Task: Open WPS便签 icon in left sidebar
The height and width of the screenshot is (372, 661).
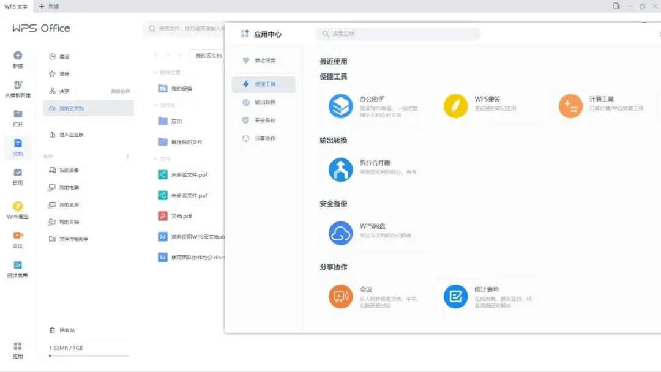Action: pyautogui.click(x=18, y=206)
